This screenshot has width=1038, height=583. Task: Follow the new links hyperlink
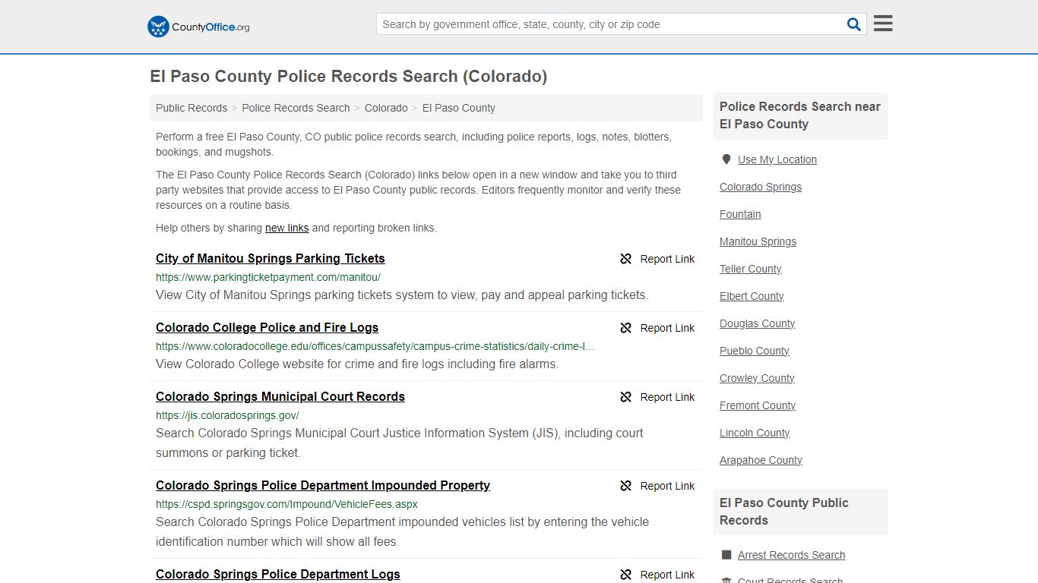coord(287,228)
